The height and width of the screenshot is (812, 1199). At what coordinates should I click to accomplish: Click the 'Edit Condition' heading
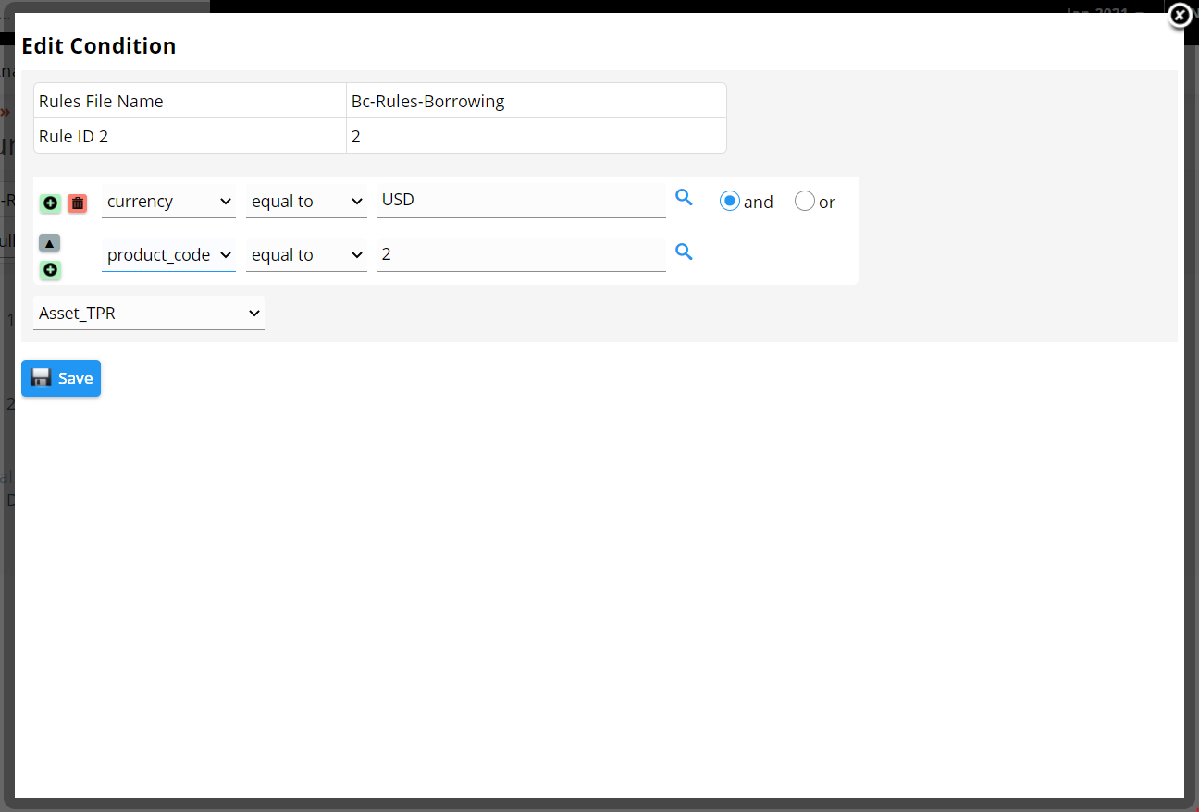point(99,46)
